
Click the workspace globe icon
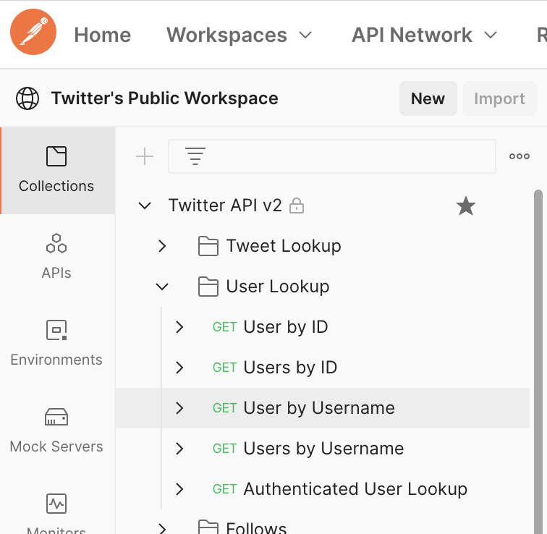27,98
